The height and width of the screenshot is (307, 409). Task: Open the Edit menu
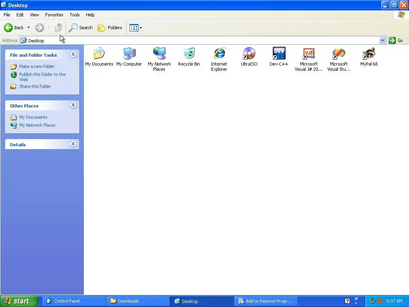20,15
